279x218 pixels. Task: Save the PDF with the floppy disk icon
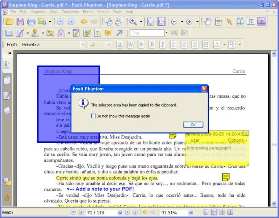pyautogui.click(x=20, y=22)
